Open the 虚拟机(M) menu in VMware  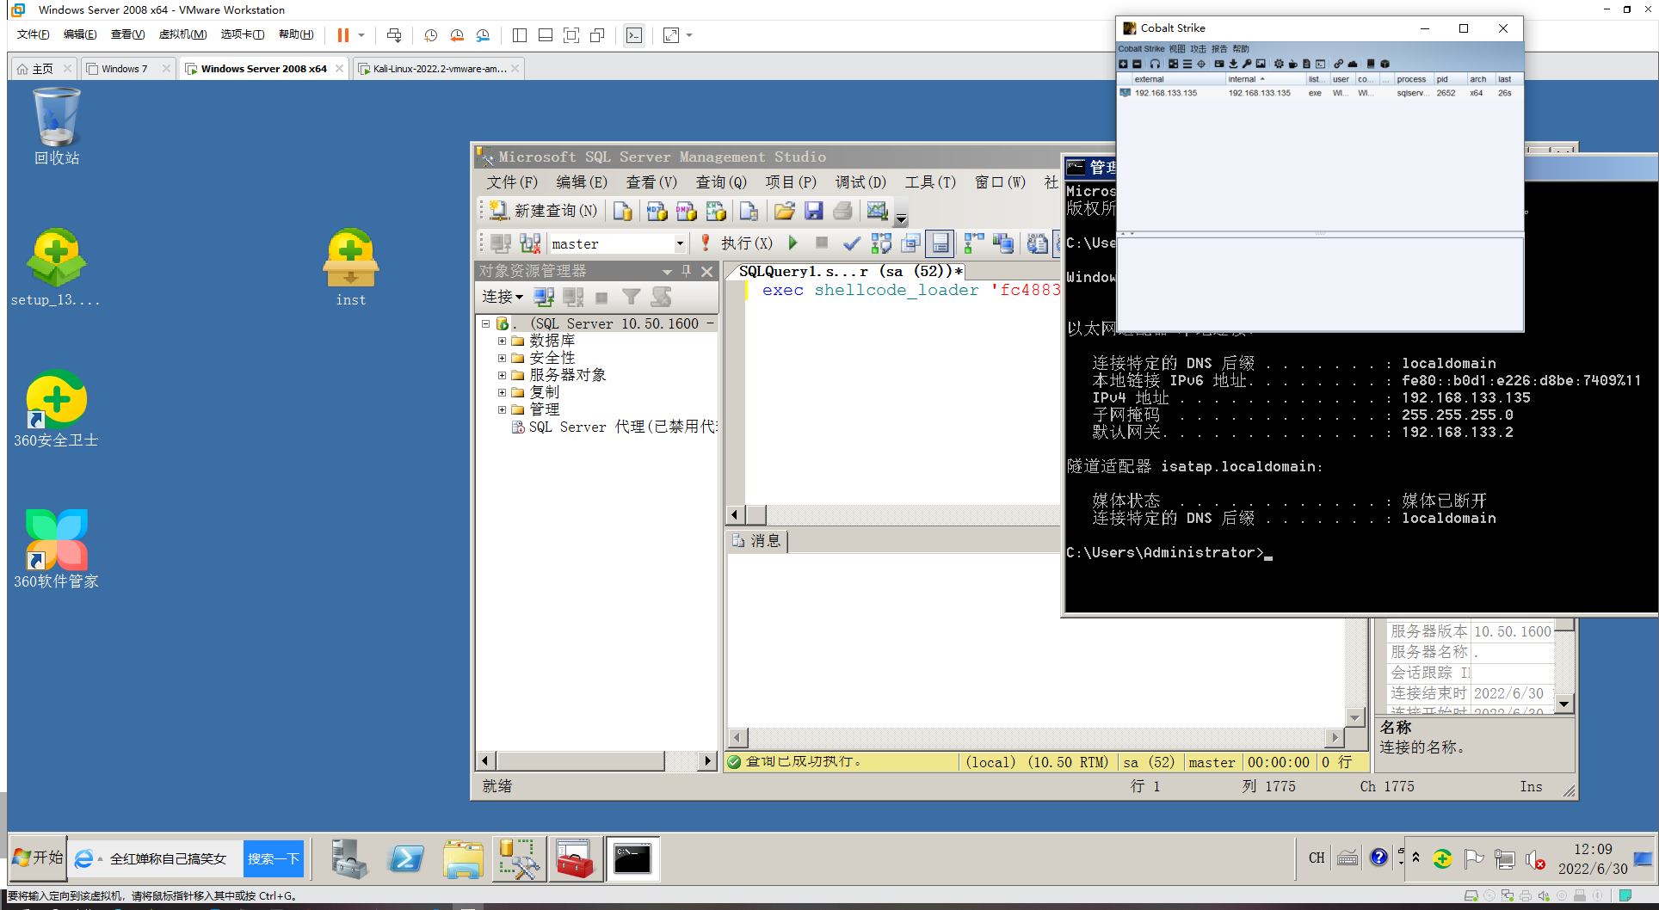coord(182,34)
